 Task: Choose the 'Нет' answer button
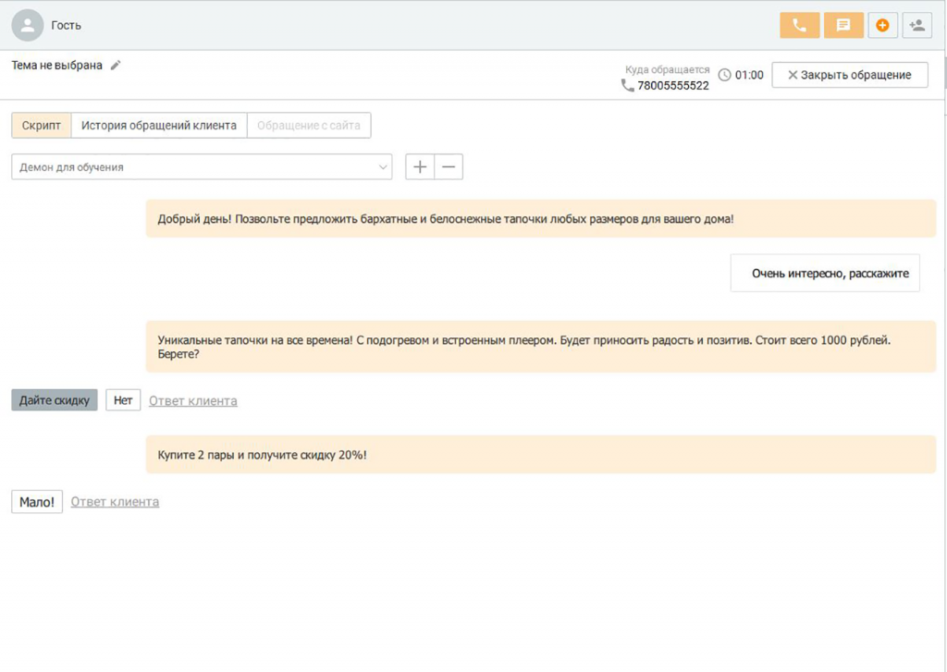pos(123,400)
